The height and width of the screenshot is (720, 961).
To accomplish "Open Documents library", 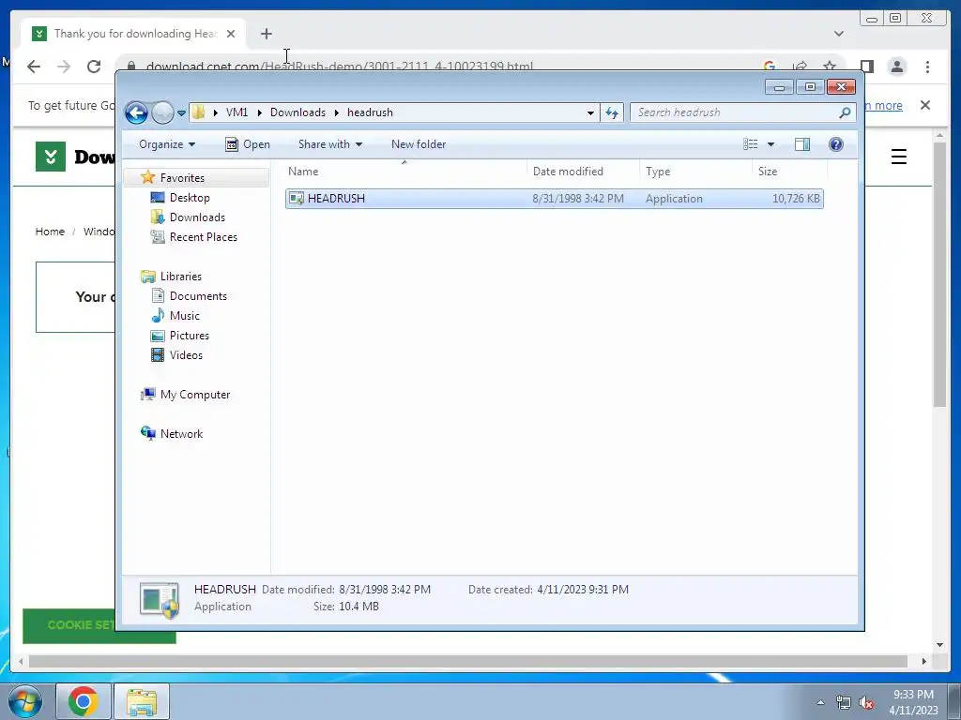I will (x=198, y=296).
